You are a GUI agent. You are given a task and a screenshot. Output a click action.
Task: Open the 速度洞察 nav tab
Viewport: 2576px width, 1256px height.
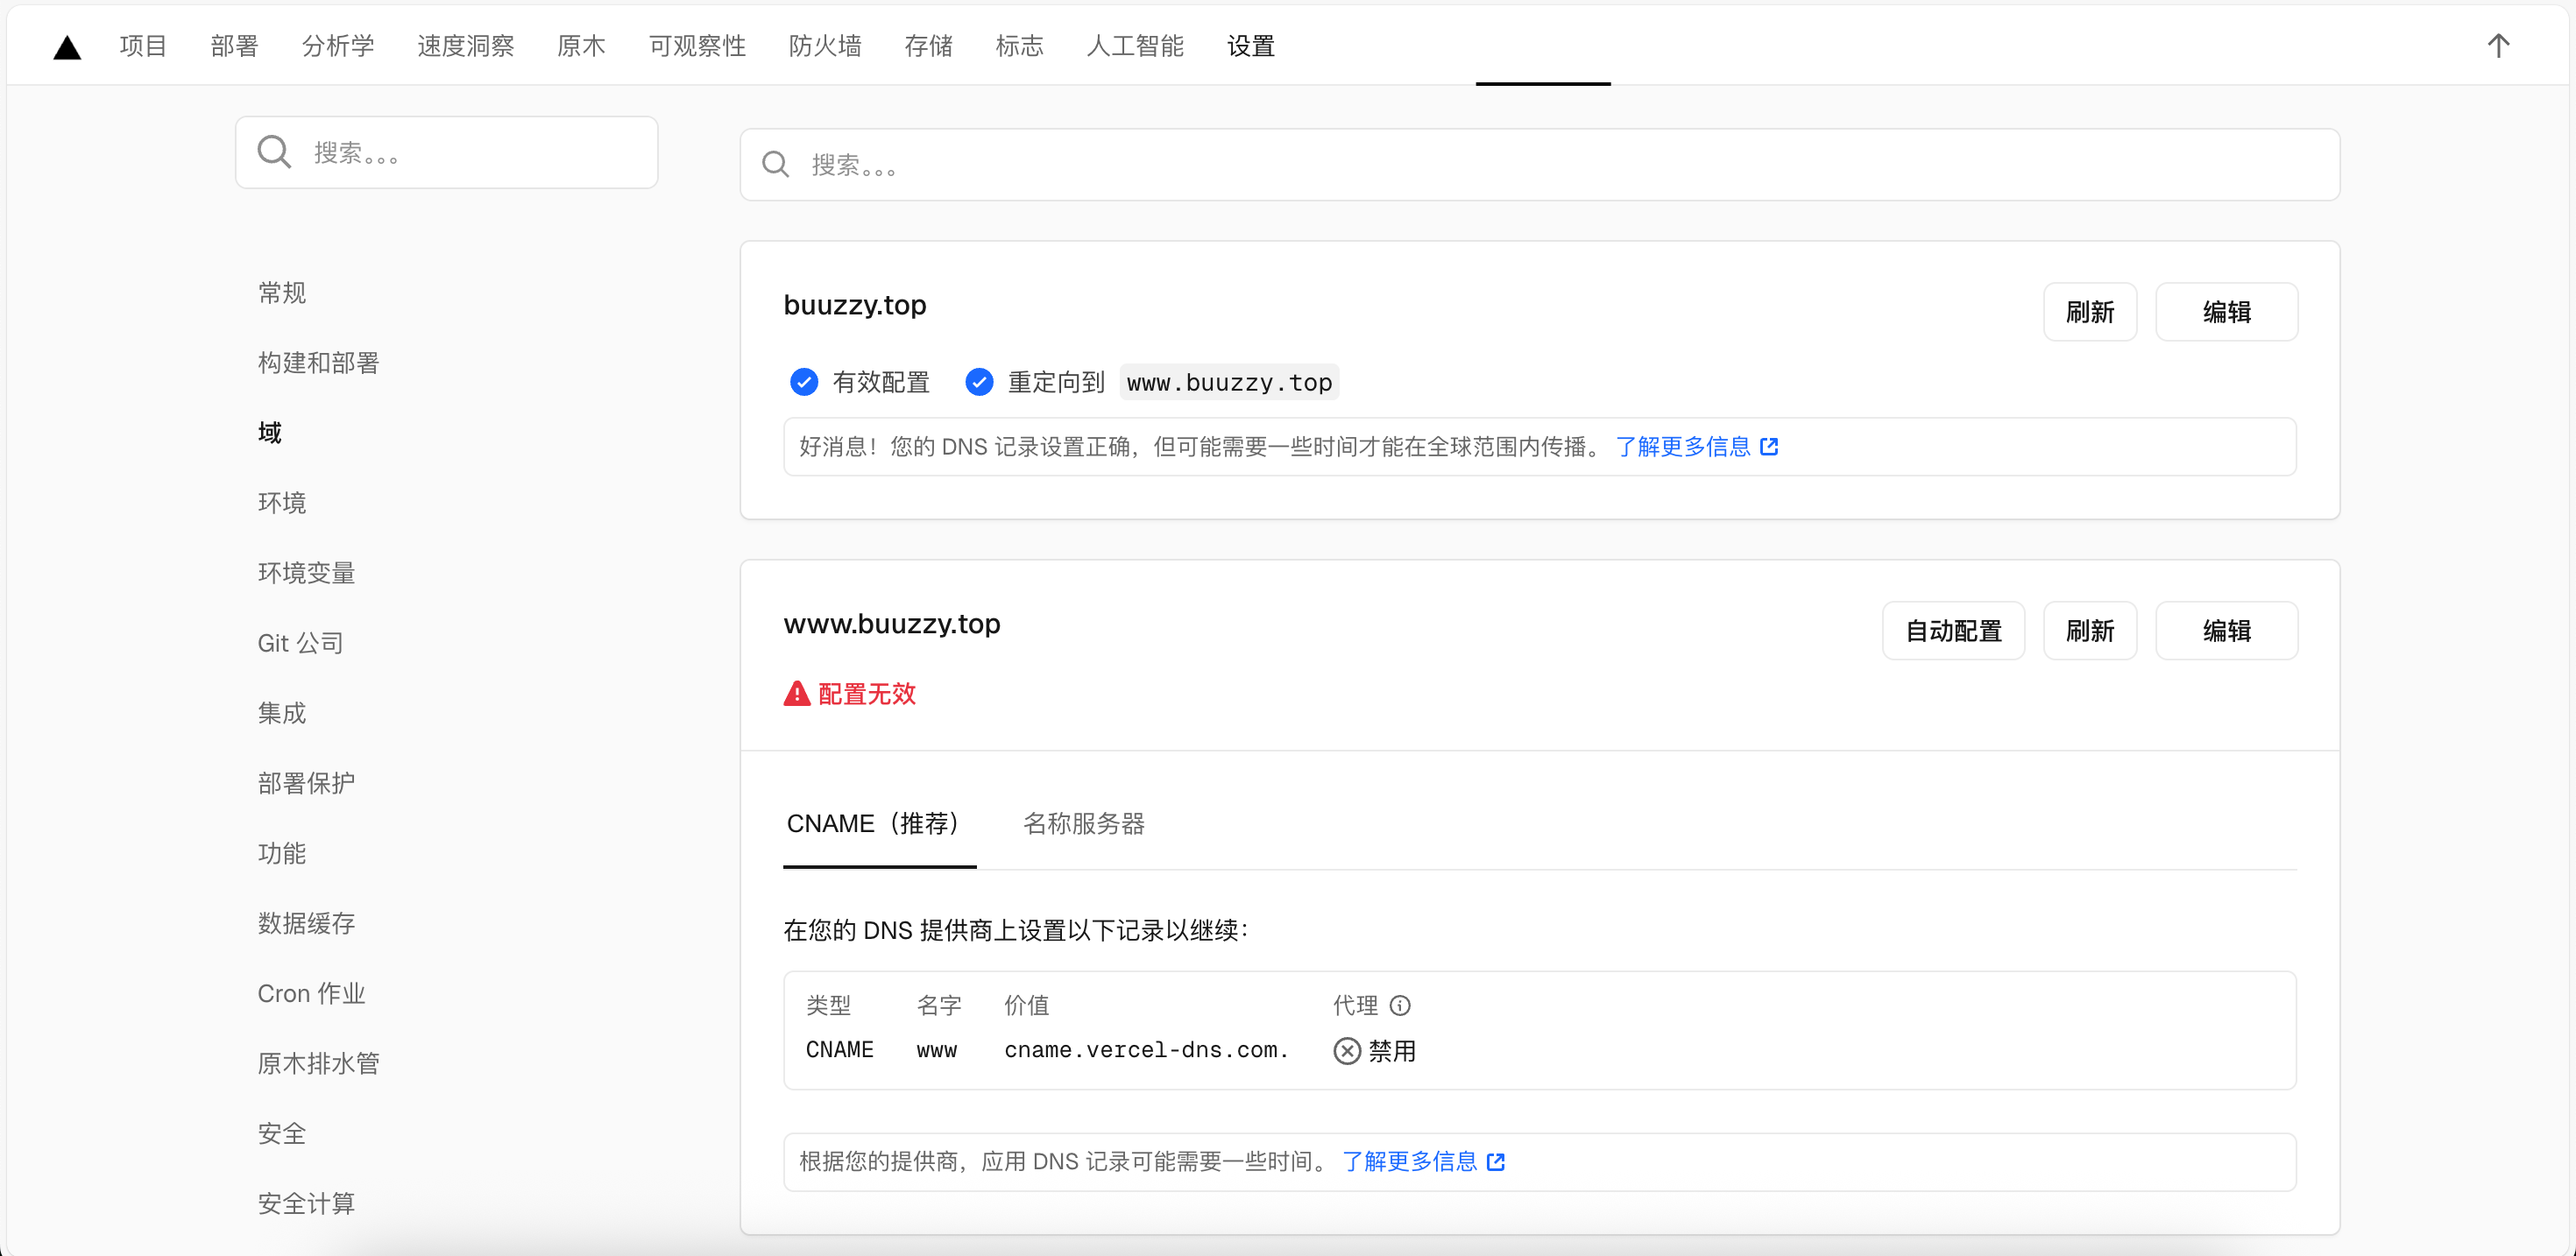[x=466, y=46]
